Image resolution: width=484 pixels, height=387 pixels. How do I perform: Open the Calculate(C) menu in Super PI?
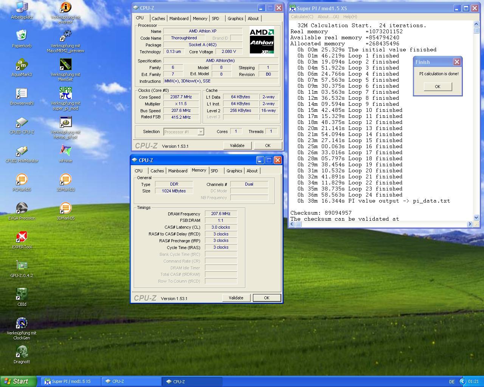(x=302, y=17)
